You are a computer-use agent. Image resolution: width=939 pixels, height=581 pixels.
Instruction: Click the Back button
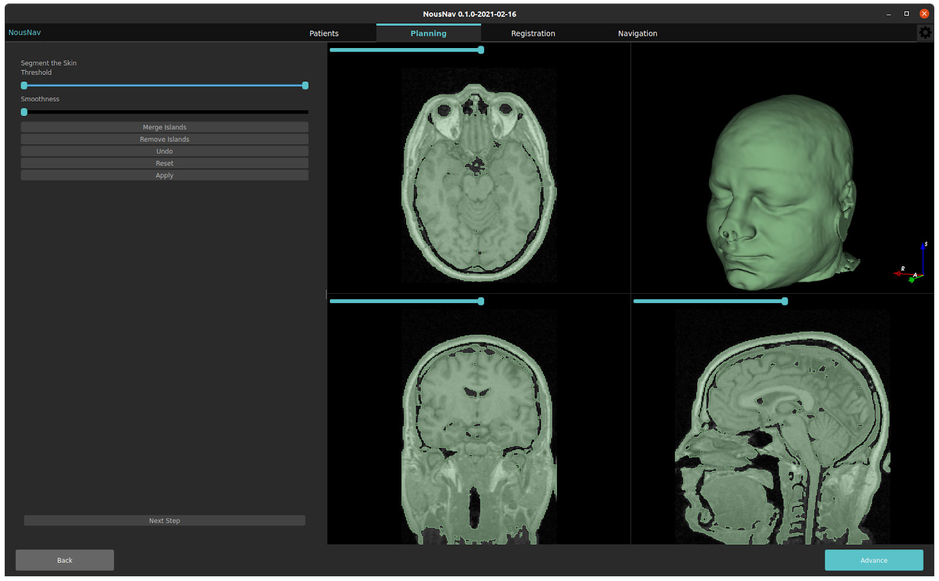64,560
